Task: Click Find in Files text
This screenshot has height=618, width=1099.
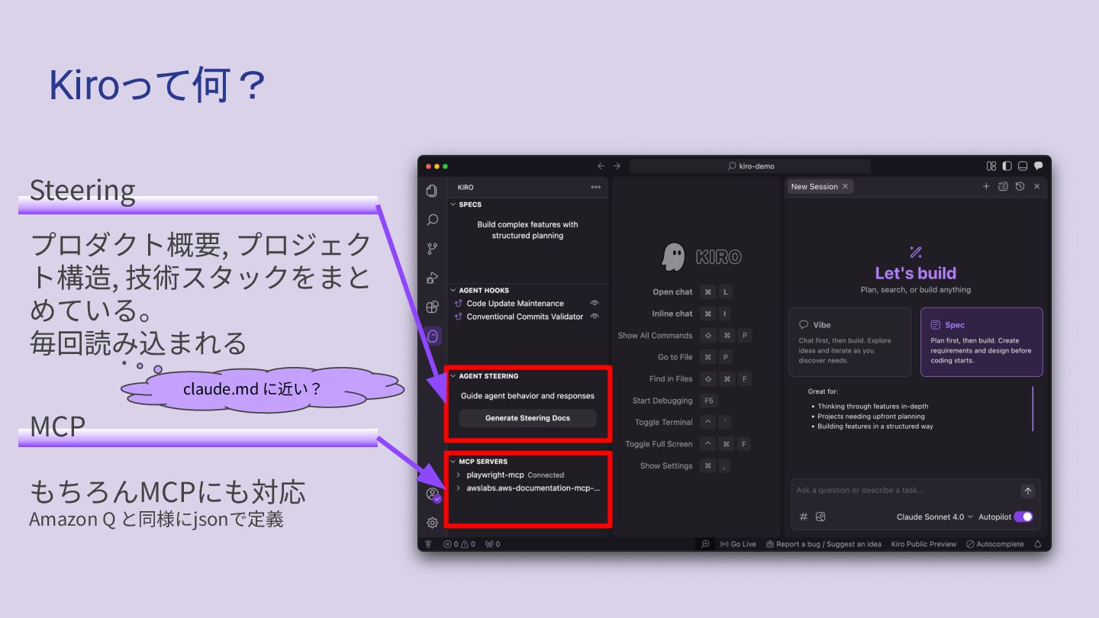Action: [x=671, y=378]
